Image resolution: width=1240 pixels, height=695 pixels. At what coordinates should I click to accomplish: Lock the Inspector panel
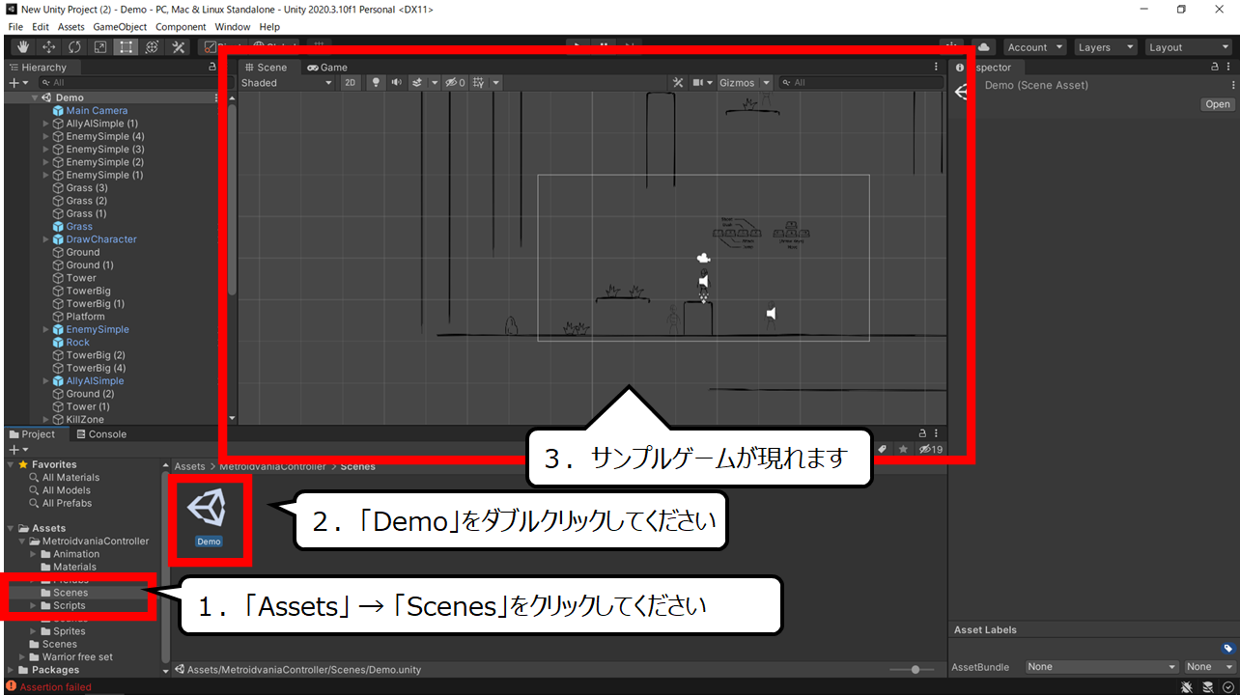[1215, 68]
